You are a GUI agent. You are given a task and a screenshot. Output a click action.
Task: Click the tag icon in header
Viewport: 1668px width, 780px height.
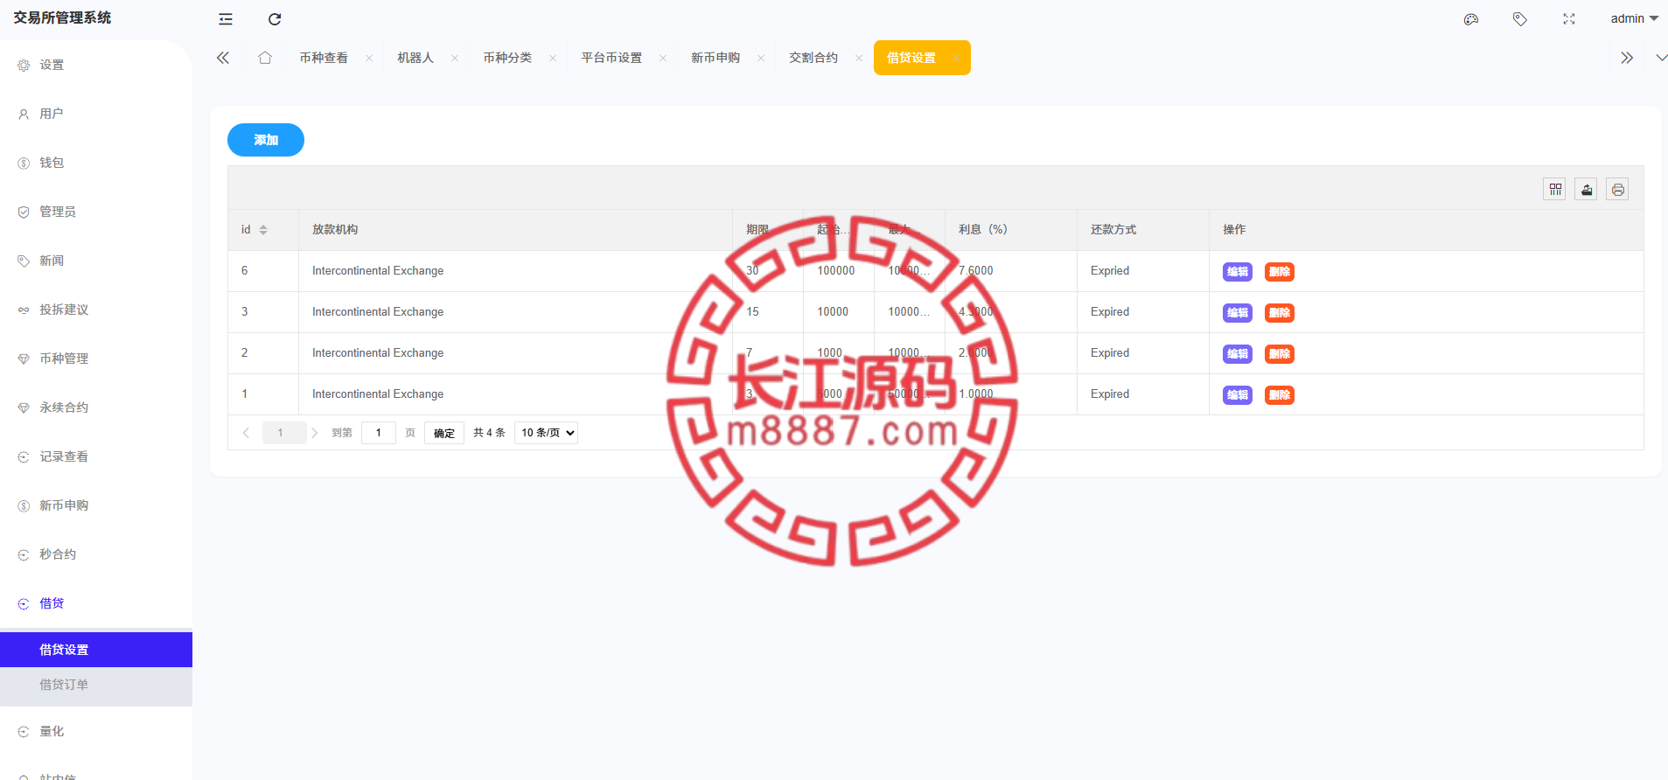pos(1520,19)
